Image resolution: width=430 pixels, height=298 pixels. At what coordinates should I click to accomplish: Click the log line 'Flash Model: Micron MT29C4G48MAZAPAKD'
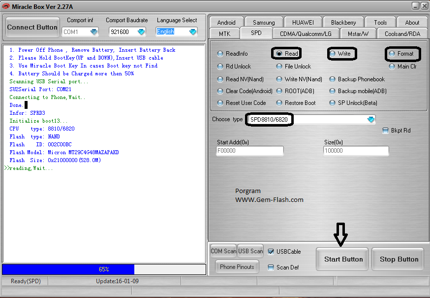click(64, 152)
